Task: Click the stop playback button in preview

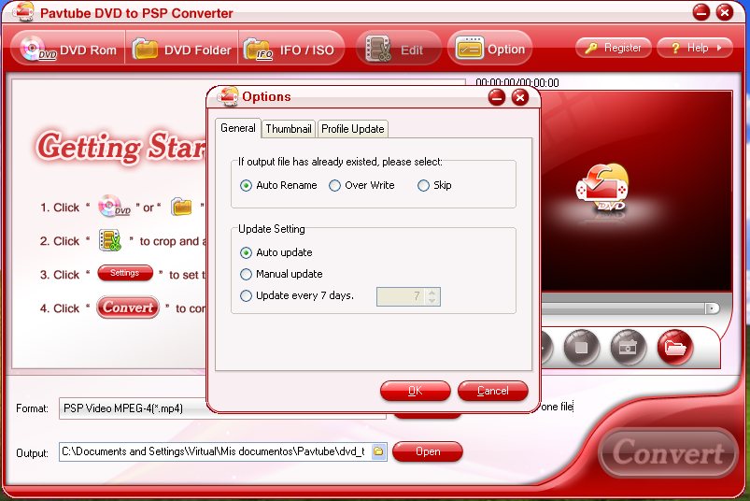Action: click(x=581, y=348)
